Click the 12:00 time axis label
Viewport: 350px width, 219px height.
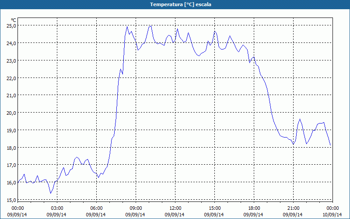click(175, 208)
